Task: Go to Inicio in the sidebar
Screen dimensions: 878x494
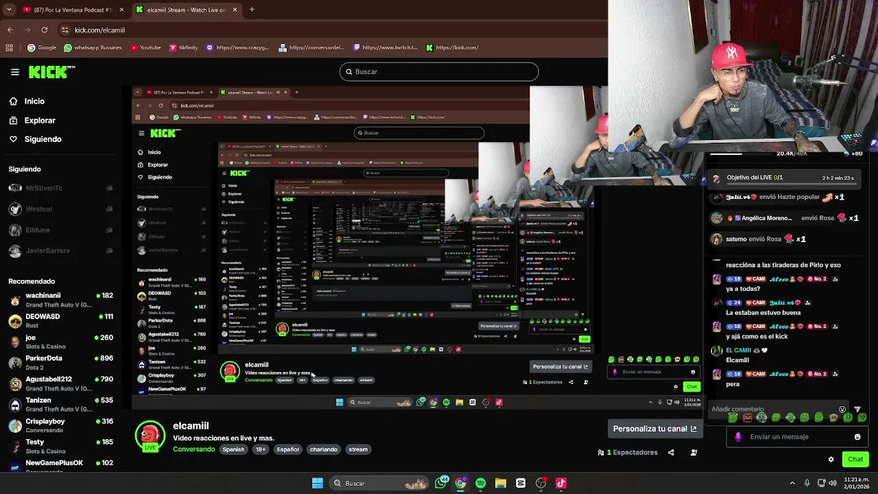Action: 27,101
